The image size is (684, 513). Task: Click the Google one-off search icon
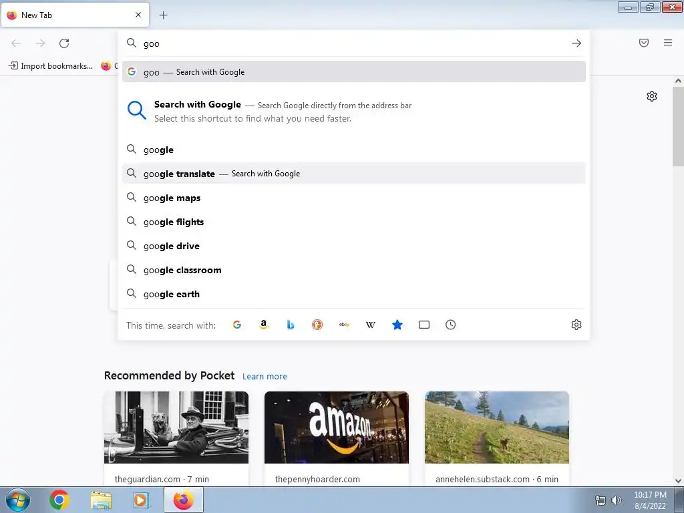237,325
